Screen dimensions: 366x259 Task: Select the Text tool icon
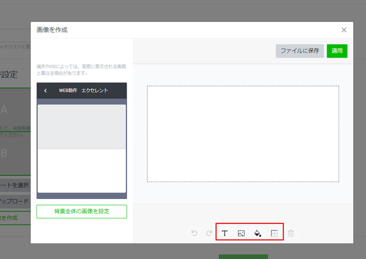point(225,233)
